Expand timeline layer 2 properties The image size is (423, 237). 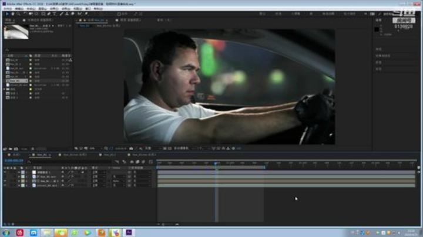[x=19, y=177]
